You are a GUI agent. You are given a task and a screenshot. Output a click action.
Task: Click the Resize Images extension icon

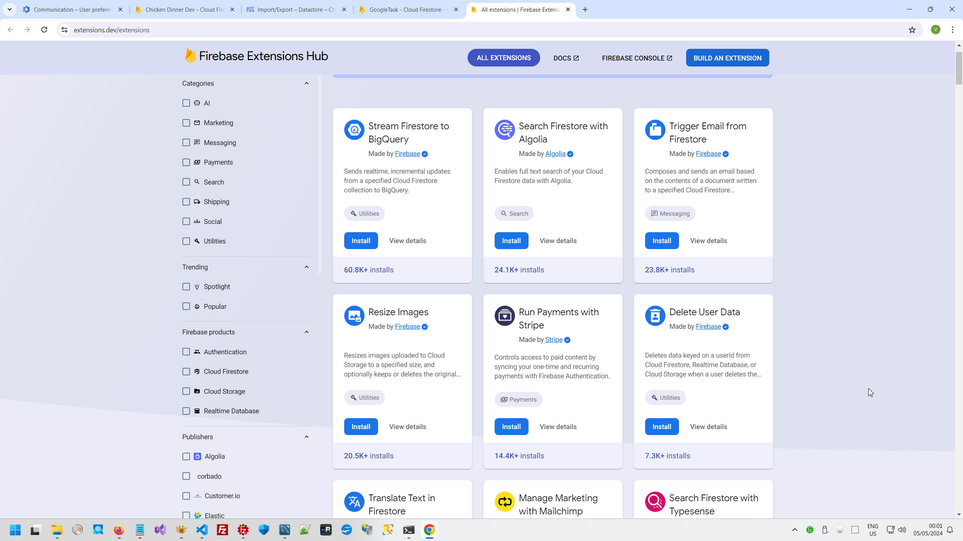pyautogui.click(x=354, y=316)
